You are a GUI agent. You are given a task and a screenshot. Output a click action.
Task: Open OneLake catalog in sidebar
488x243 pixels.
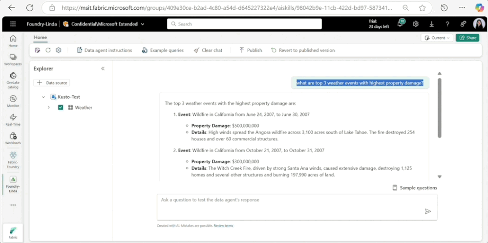tap(13, 80)
